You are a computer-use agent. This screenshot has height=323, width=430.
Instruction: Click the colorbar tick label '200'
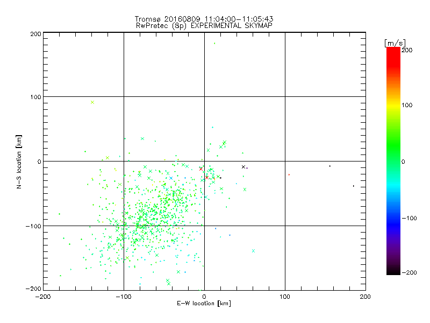[407, 50]
